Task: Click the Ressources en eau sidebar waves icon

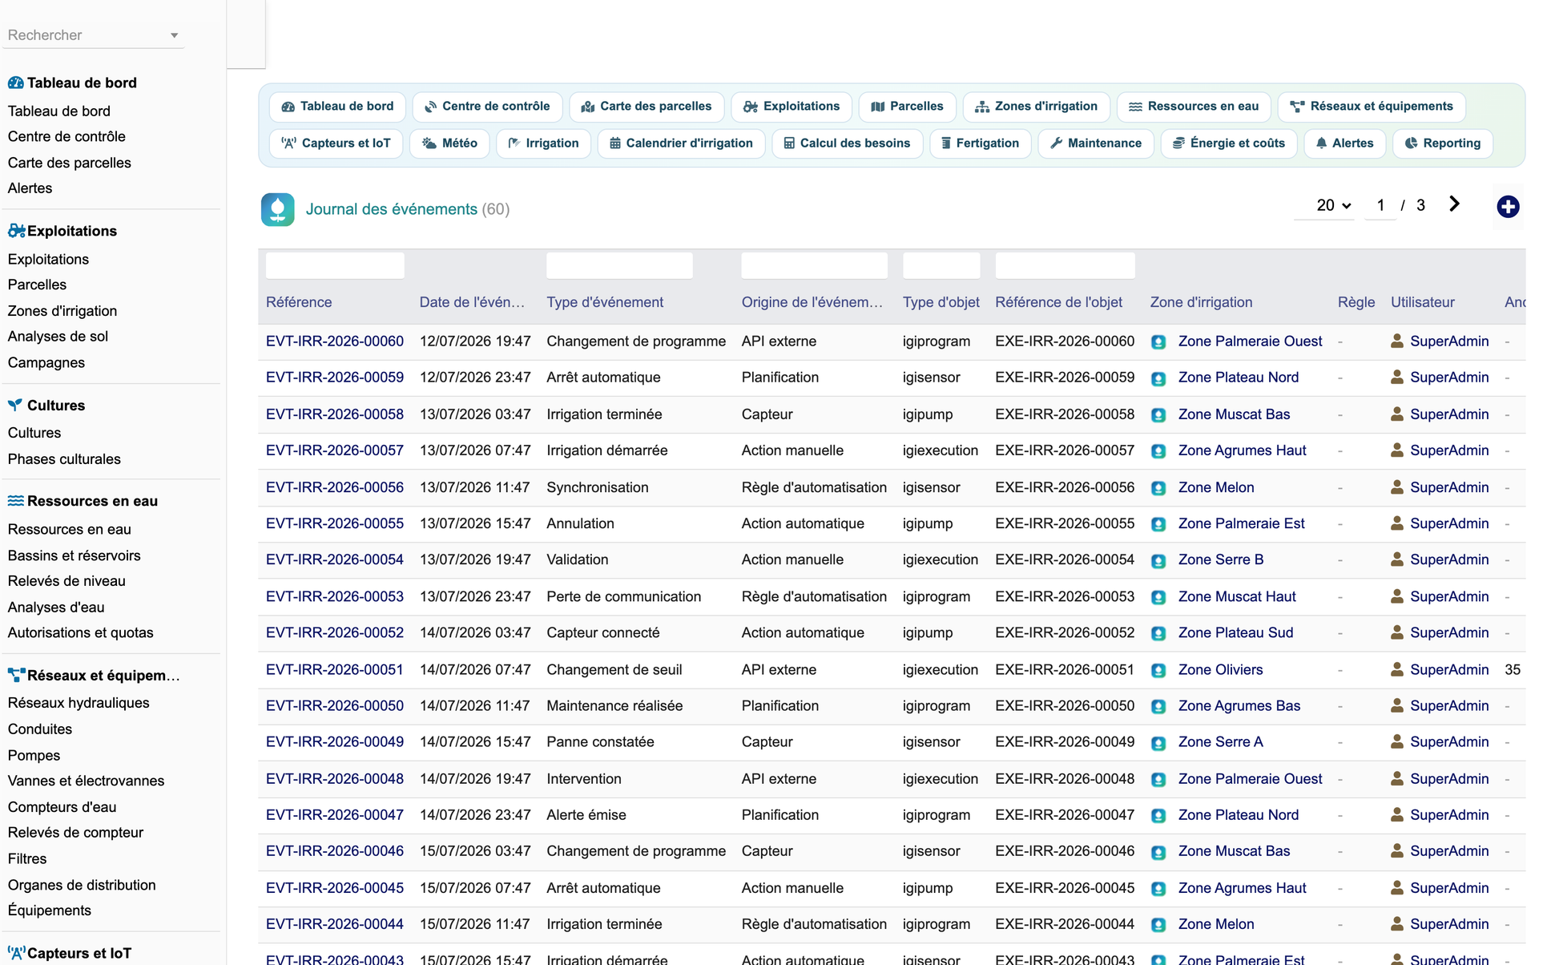Action: (15, 501)
